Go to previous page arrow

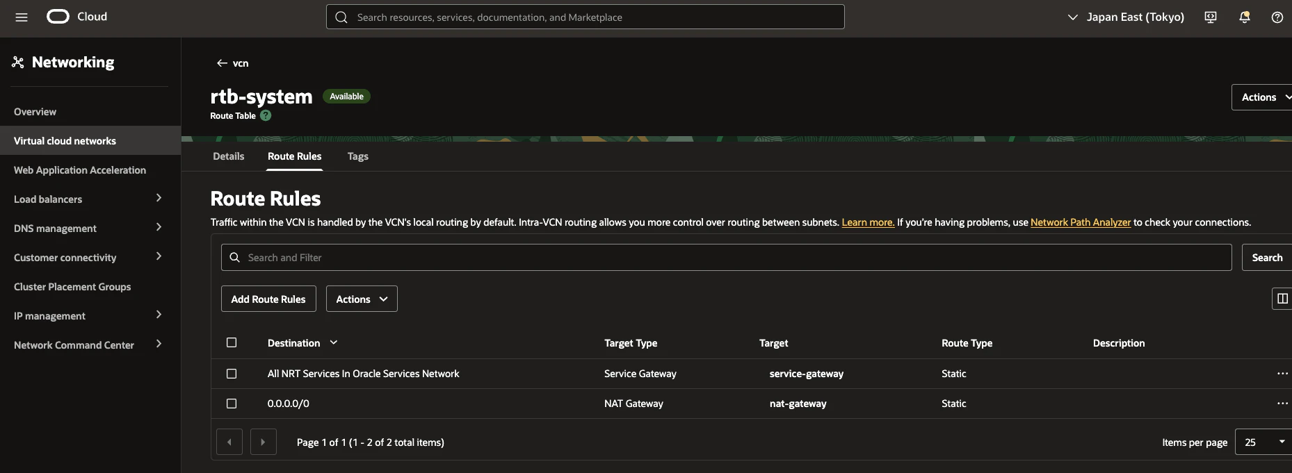tap(229, 442)
